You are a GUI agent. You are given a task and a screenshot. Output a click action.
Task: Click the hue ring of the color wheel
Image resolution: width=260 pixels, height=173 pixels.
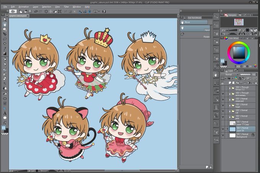tap(239, 42)
